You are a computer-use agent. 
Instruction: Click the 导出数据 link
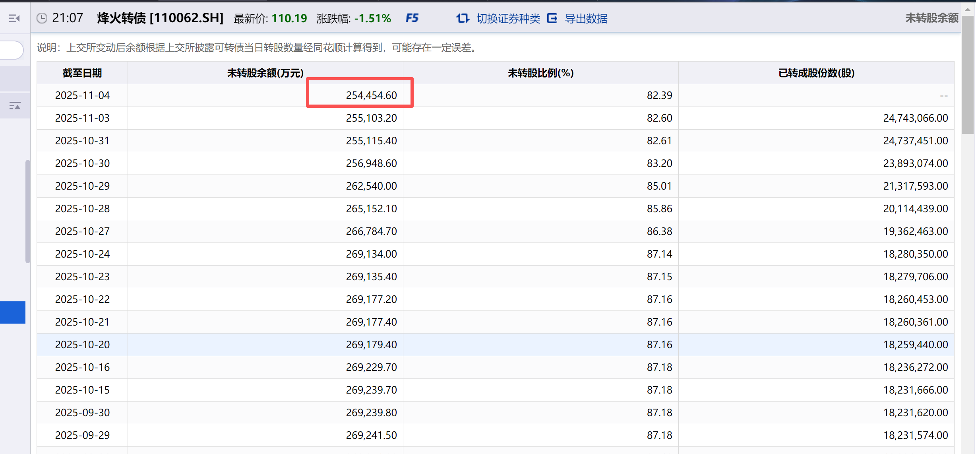click(x=586, y=19)
